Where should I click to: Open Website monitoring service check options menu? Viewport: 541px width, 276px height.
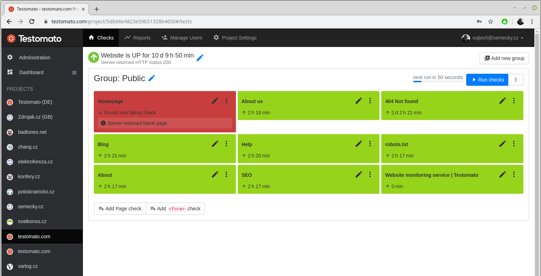pos(514,175)
